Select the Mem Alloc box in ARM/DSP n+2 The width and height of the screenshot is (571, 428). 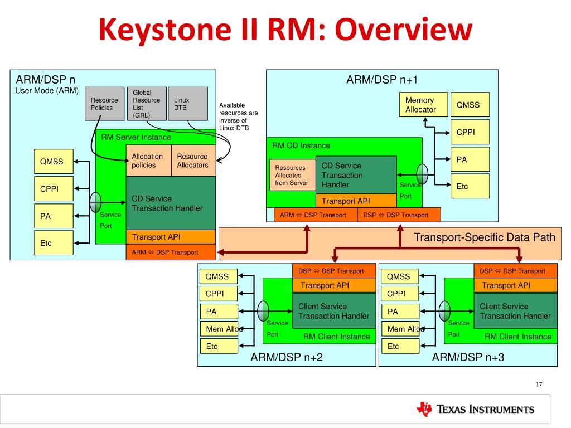(219, 329)
